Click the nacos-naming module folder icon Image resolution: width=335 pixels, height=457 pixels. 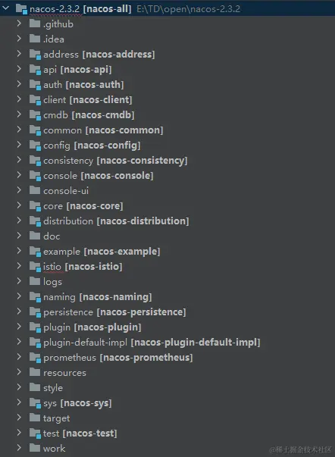35,297
